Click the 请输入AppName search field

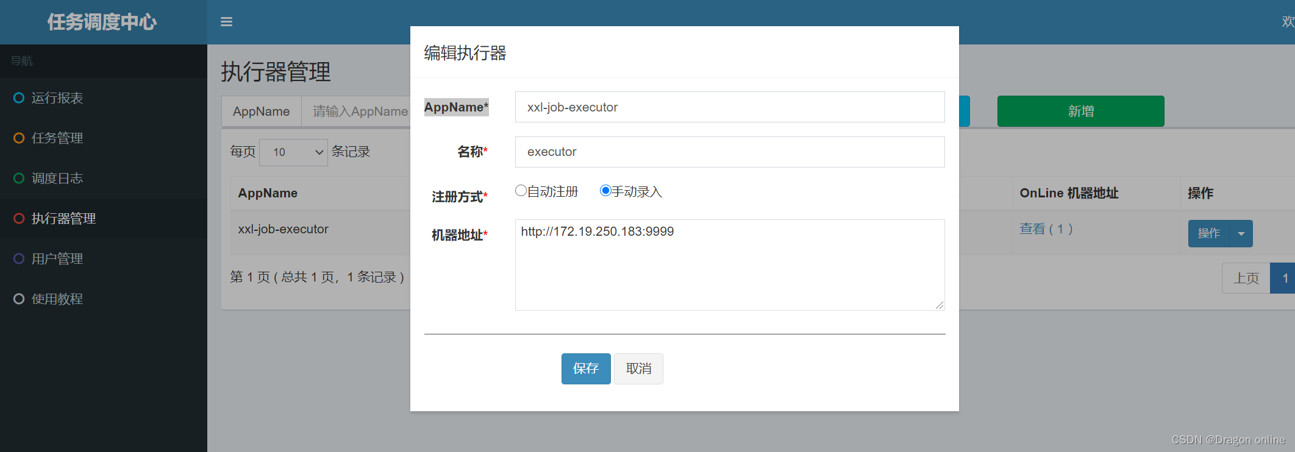point(356,111)
